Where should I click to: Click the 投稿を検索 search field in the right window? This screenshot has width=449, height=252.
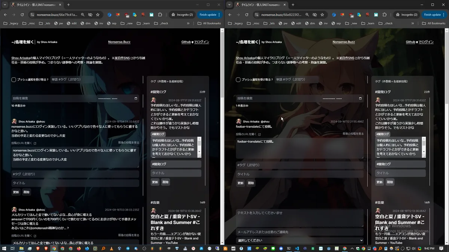(x=277, y=99)
